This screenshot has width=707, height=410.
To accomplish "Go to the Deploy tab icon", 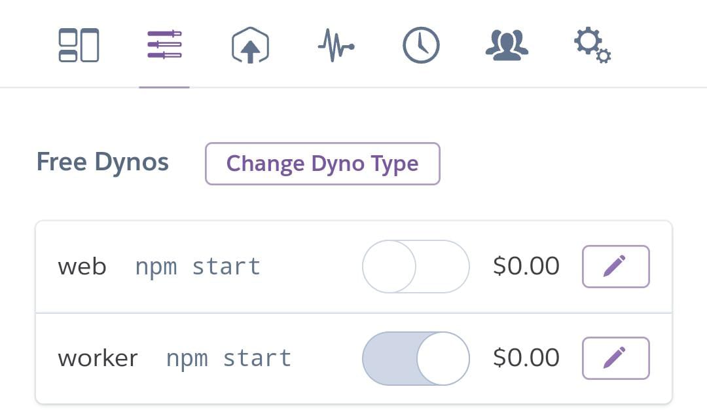I will pos(250,47).
